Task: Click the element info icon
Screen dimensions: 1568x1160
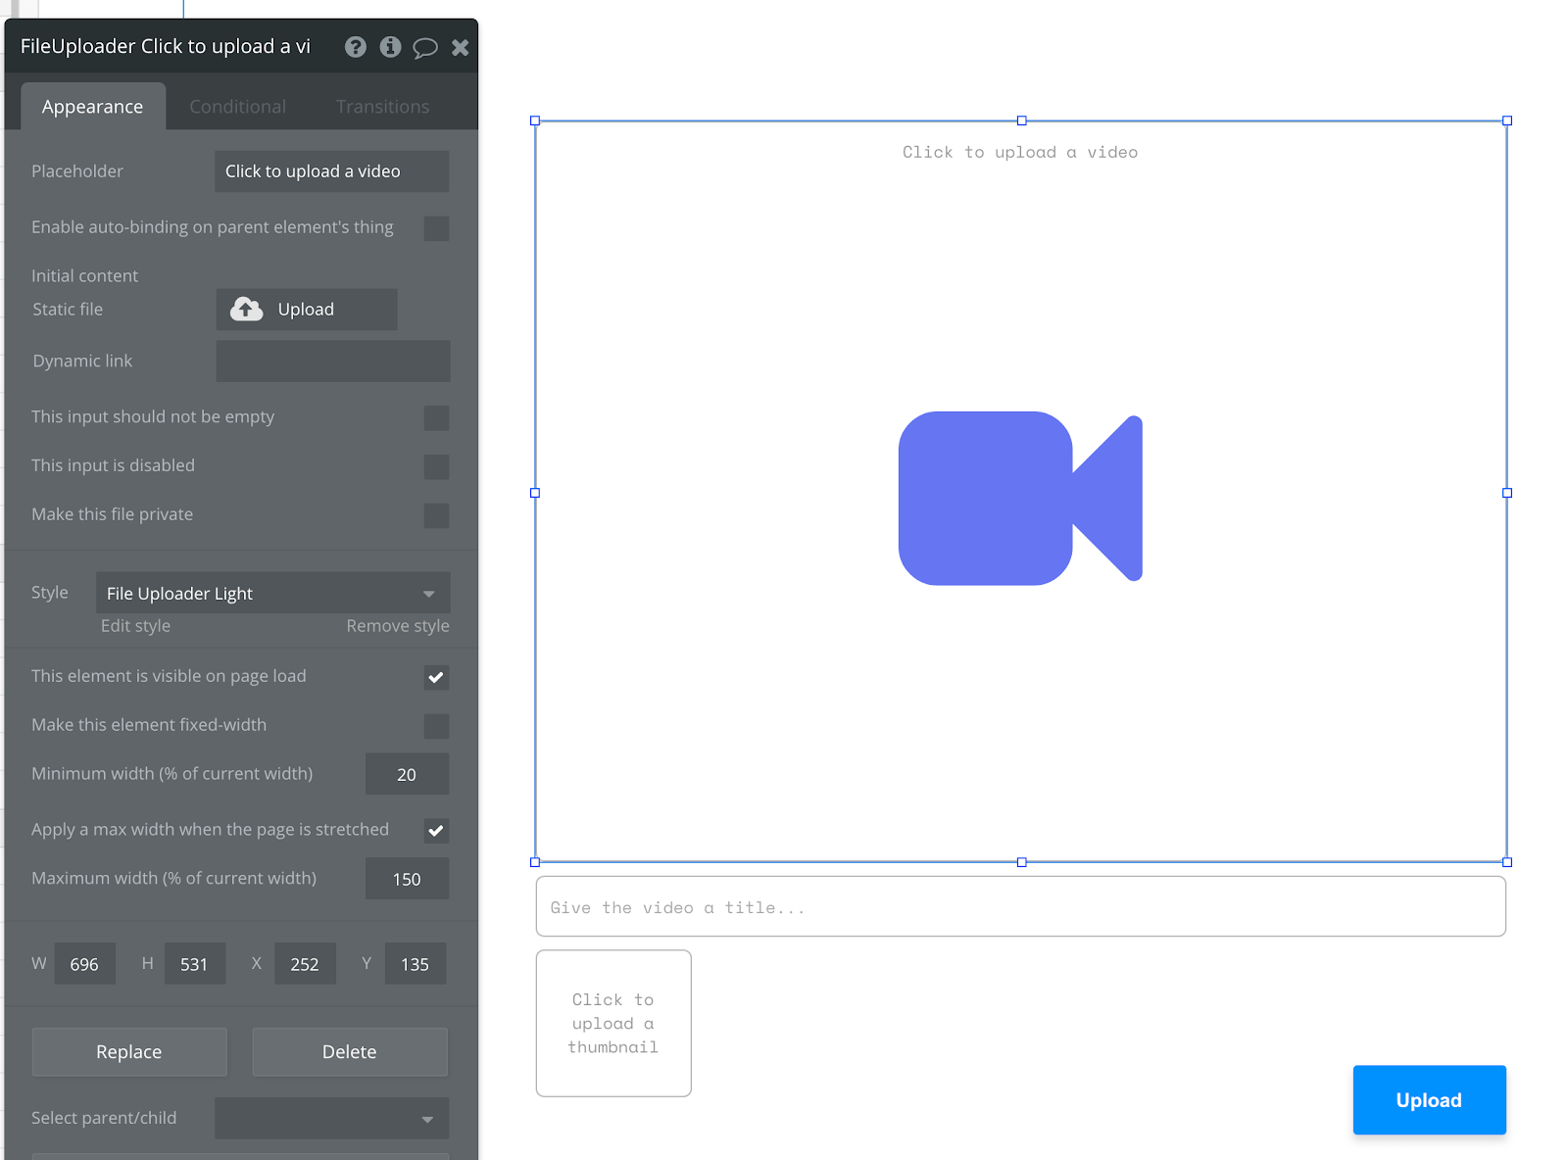Action: pyautogui.click(x=390, y=46)
